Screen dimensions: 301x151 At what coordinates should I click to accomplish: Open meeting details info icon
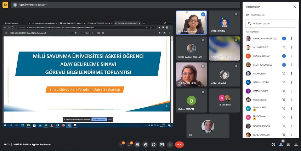coord(273,144)
